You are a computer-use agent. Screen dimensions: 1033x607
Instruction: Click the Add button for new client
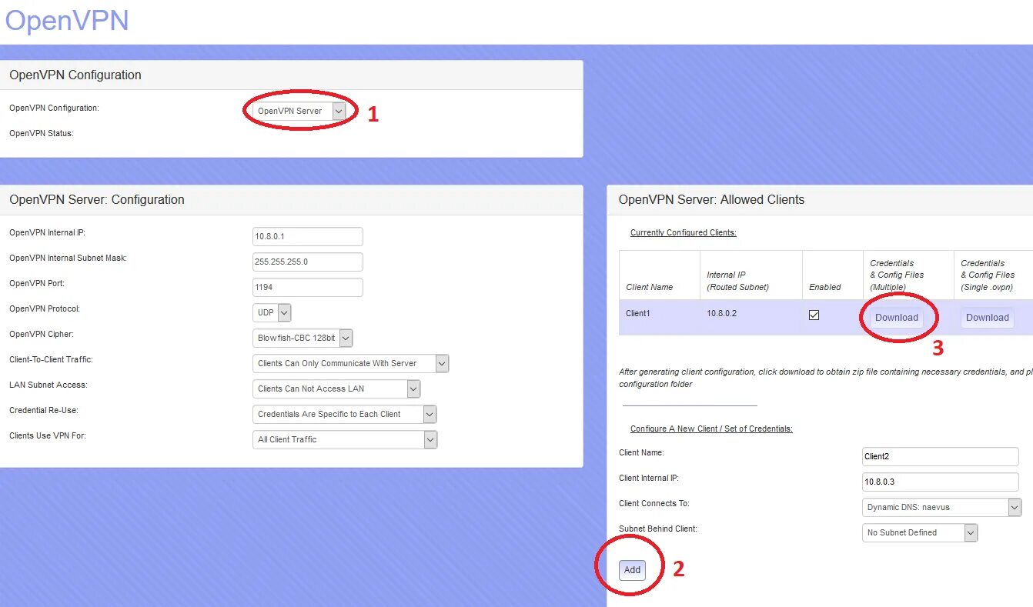click(632, 570)
